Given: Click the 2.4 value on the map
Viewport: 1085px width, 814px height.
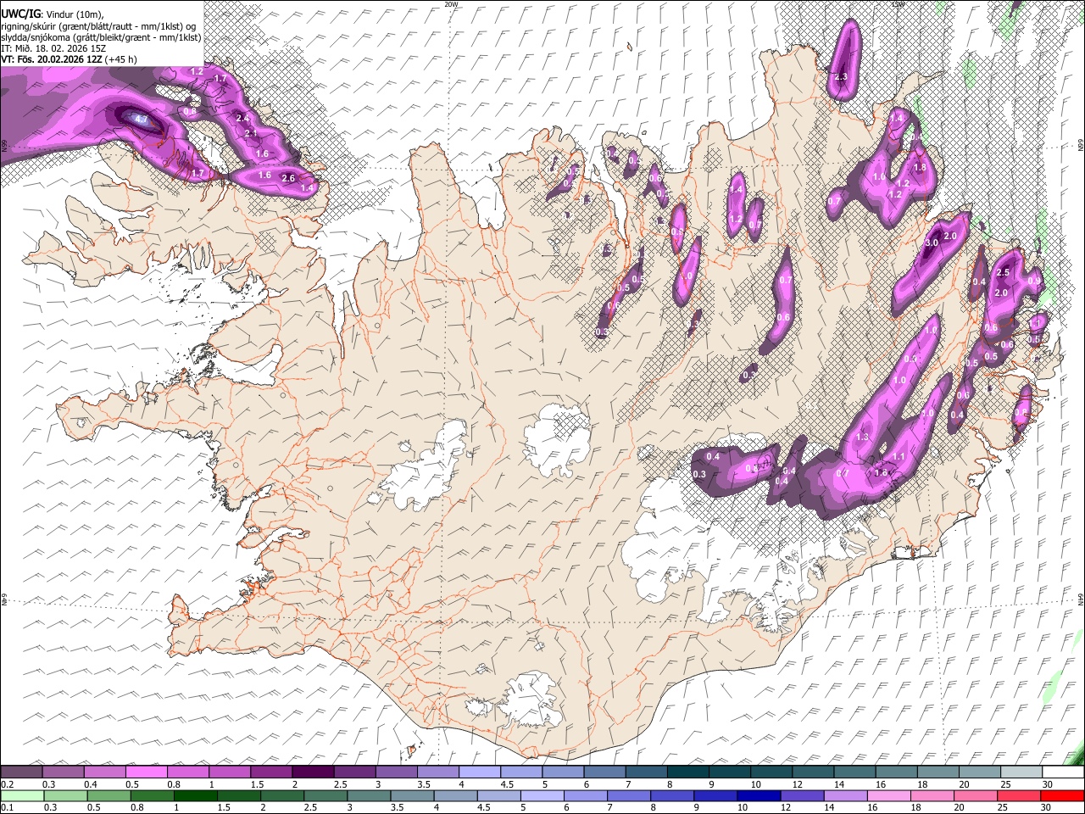Looking at the screenshot, I should 243,118.
